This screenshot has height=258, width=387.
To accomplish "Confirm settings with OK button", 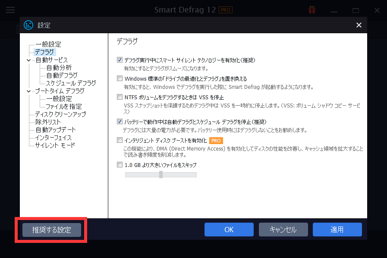I will coord(229,230).
